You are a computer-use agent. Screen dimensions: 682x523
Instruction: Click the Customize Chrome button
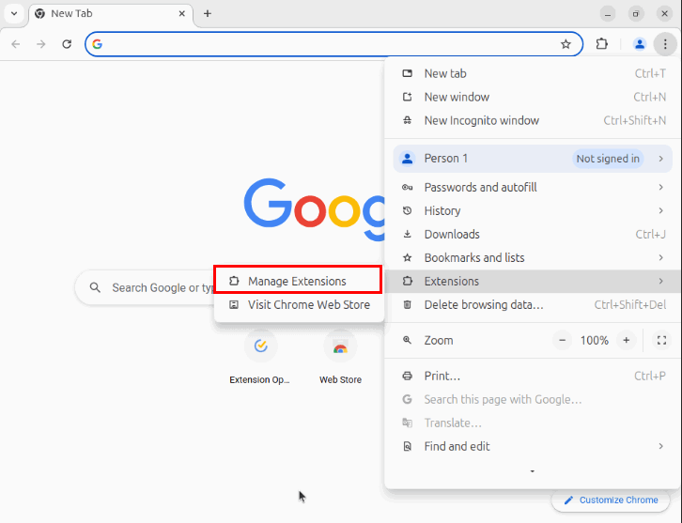[611, 500]
